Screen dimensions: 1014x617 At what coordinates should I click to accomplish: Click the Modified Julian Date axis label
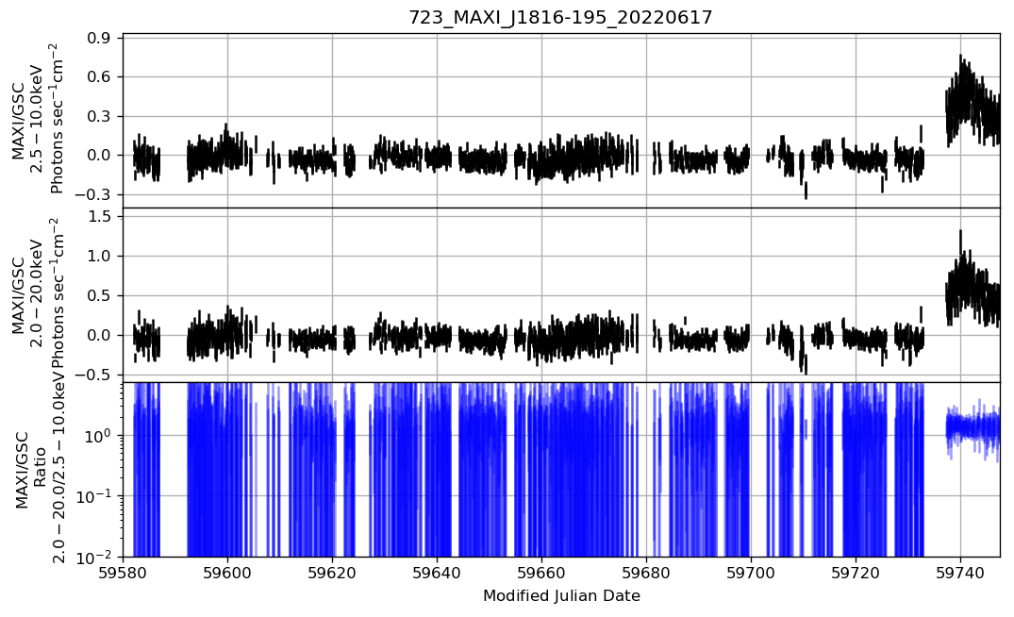[561, 595]
